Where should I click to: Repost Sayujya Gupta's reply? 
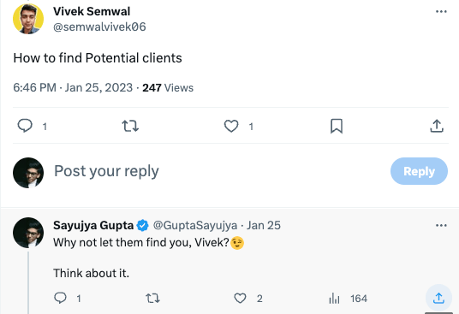(x=152, y=299)
